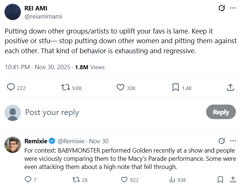Click the Grok icon on REI AMI's post

222,8
